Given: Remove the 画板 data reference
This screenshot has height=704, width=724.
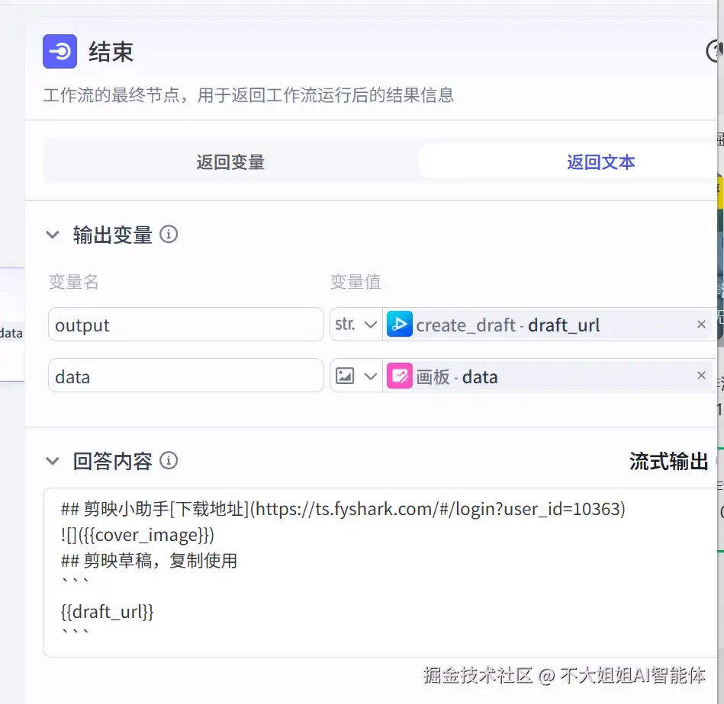Looking at the screenshot, I should tap(701, 376).
